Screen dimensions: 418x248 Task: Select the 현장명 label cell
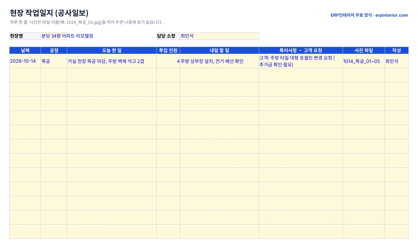point(25,36)
